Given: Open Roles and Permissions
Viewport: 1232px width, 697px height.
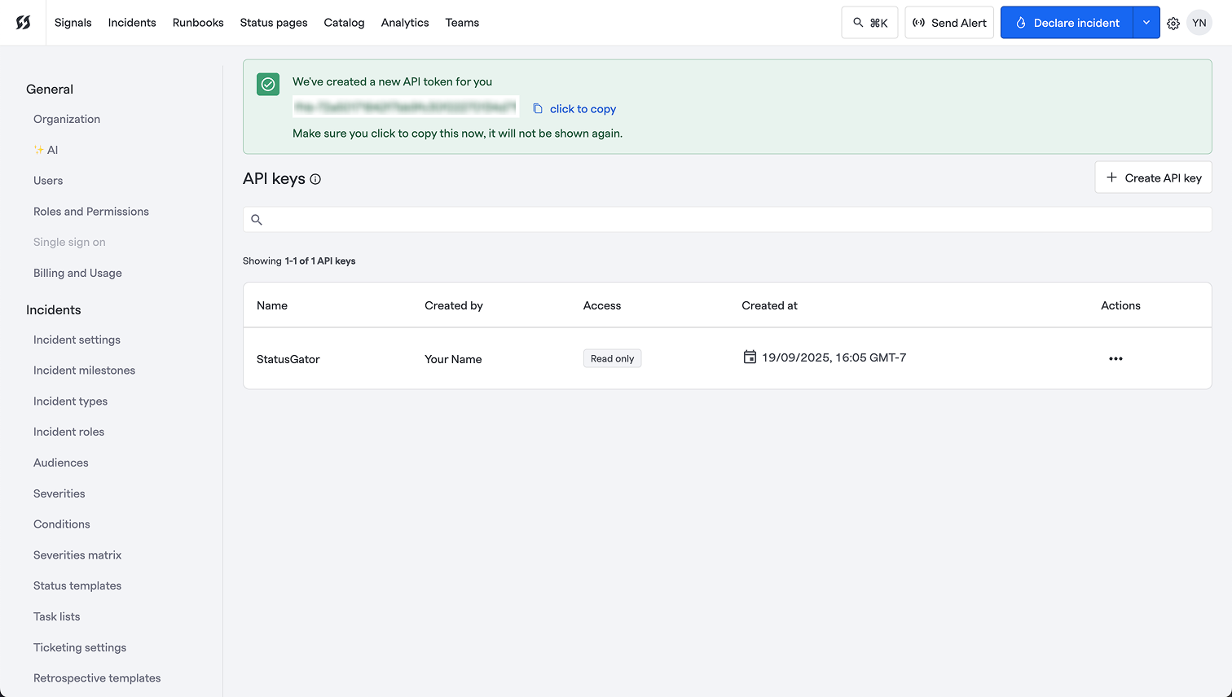Looking at the screenshot, I should click(91, 212).
